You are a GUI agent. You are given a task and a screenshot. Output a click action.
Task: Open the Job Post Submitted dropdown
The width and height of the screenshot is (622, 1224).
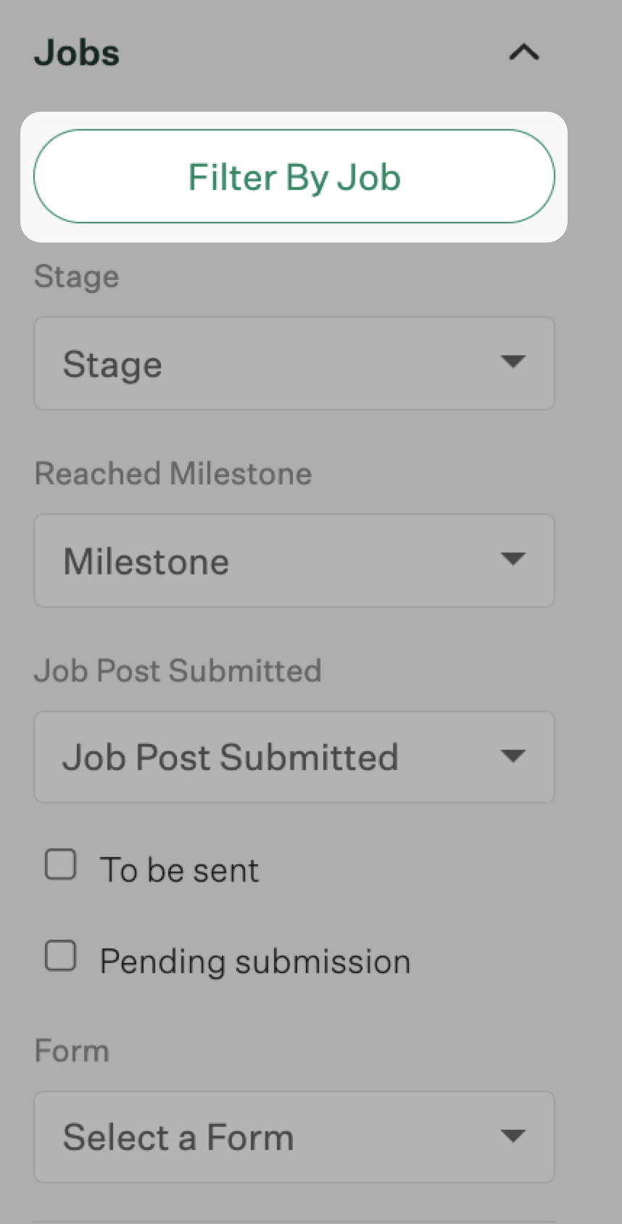tap(294, 757)
